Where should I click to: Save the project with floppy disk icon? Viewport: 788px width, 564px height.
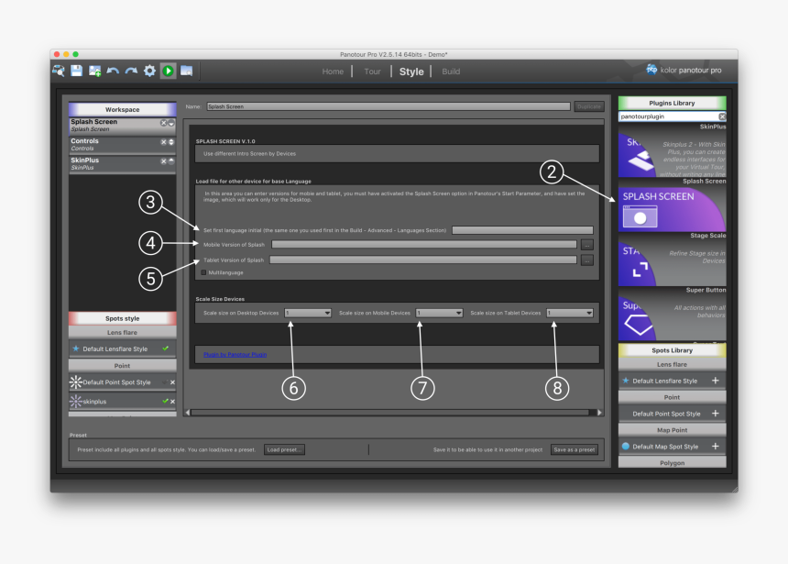point(76,71)
